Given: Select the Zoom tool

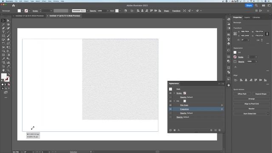Looking at the screenshot, I should click(8, 70).
